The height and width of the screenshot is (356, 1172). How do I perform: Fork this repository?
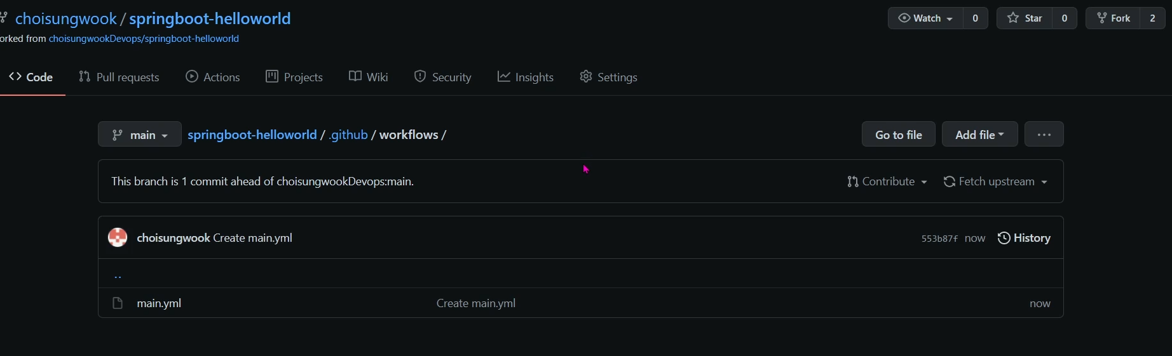[1113, 18]
